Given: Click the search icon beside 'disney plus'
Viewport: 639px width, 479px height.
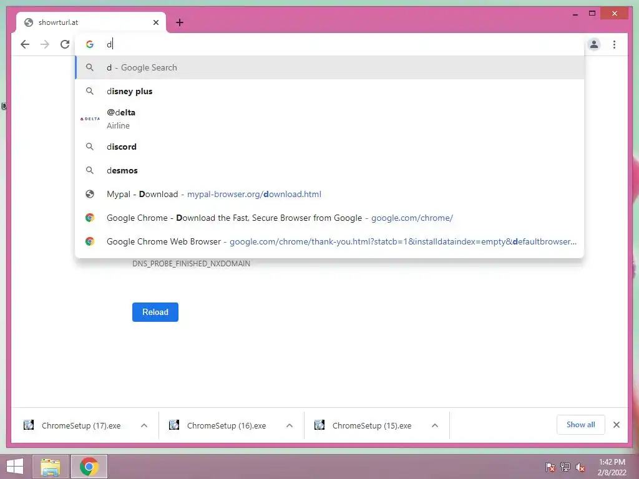Looking at the screenshot, I should (x=90, y=91).
